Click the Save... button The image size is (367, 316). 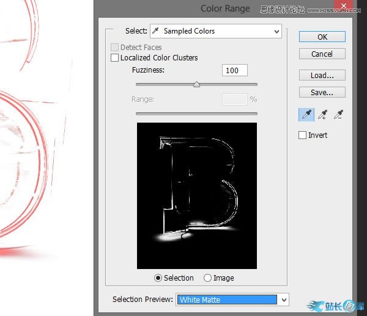pos(322,93)
